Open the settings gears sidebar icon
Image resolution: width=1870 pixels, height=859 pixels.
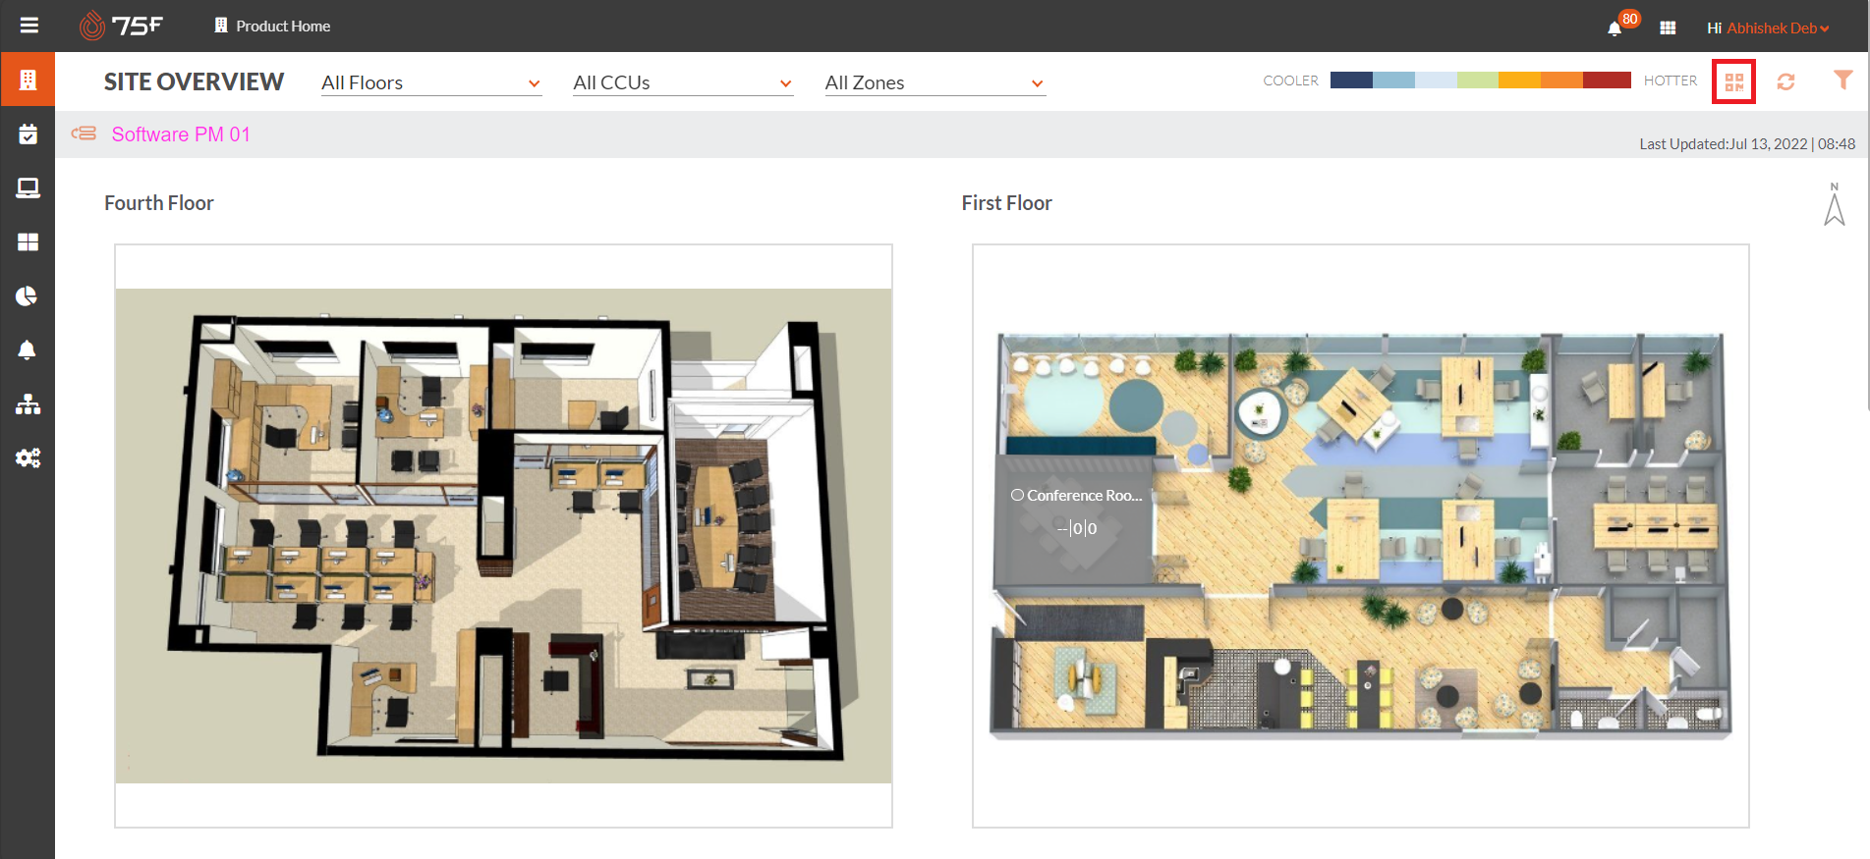point(28,457)
